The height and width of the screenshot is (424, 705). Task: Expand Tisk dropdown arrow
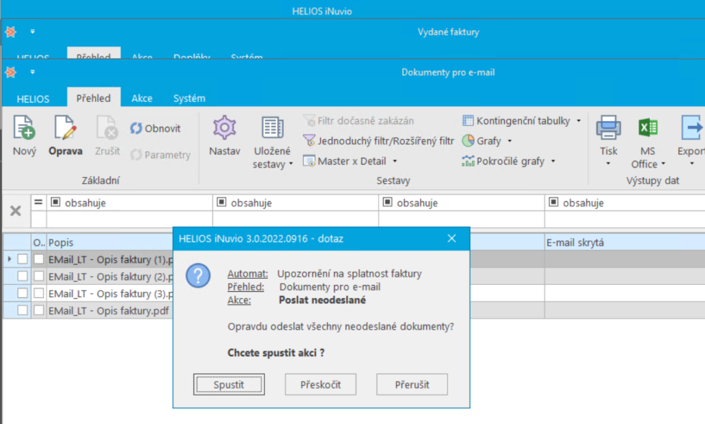[x=609, y=164]
